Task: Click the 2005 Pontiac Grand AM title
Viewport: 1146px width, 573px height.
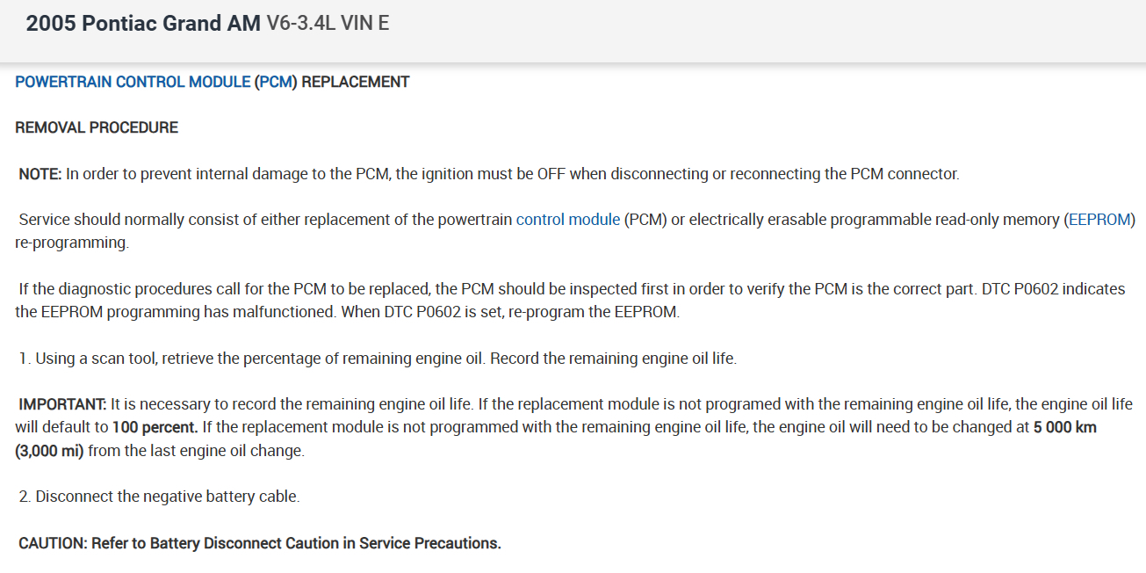Action: (143, 24)
